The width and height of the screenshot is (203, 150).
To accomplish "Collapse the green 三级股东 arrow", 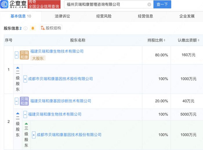I will pos(26,124).
